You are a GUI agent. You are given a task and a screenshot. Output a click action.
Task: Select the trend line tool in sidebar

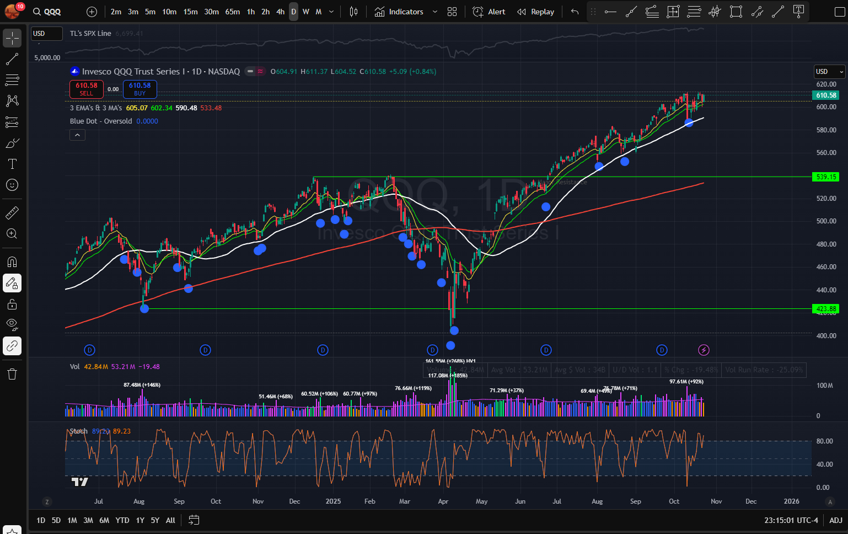tap(12, 59)
